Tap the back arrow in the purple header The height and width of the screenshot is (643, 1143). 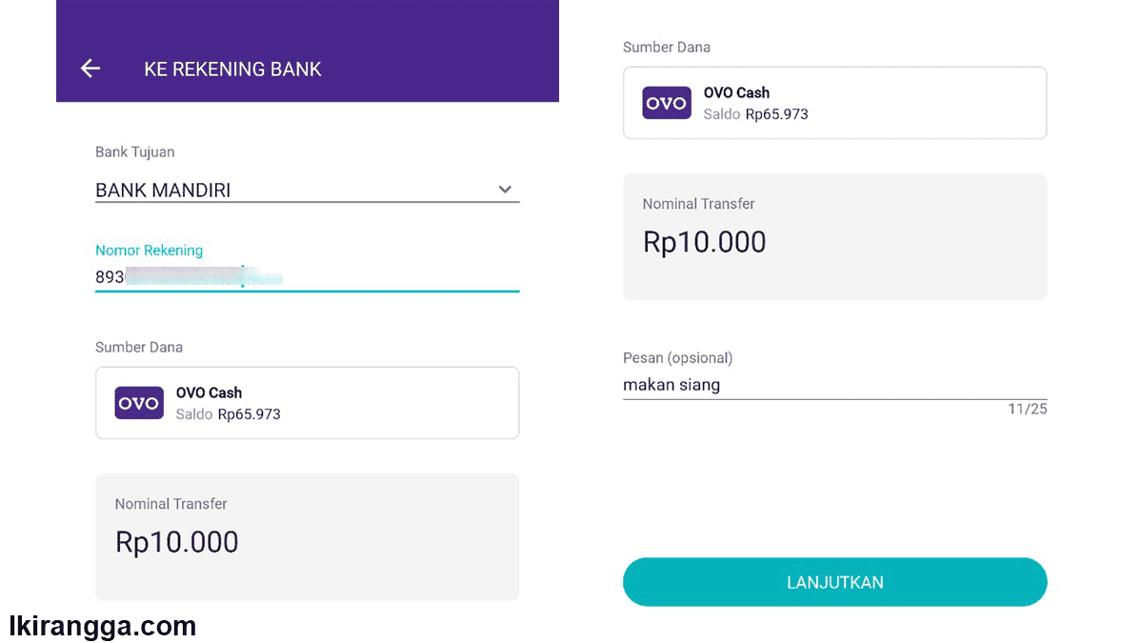pos(90,68)
